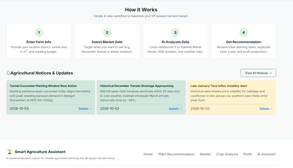The image size is (293, 168).
Task: Click the 'Cross-references 5-yr Kalimati Mandi' description
Action: coord(175,50)
